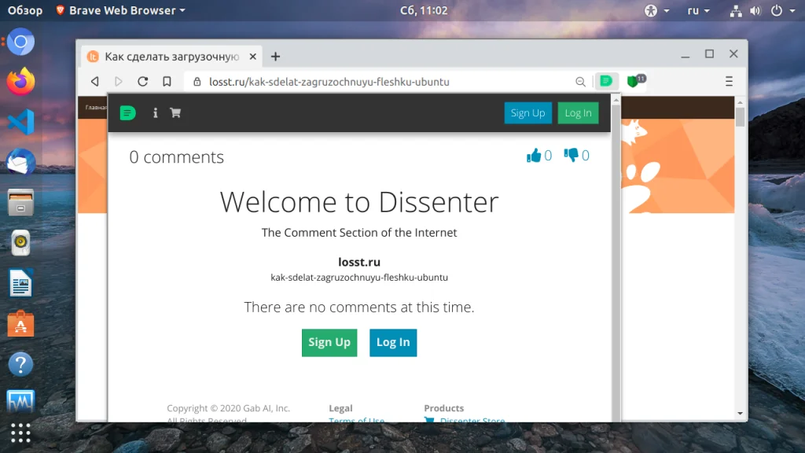Image resolution: width=805 pixels, height=453 pixels.
Task: Click the Sign Up button in popup header
Action: [x=527, y=113]
